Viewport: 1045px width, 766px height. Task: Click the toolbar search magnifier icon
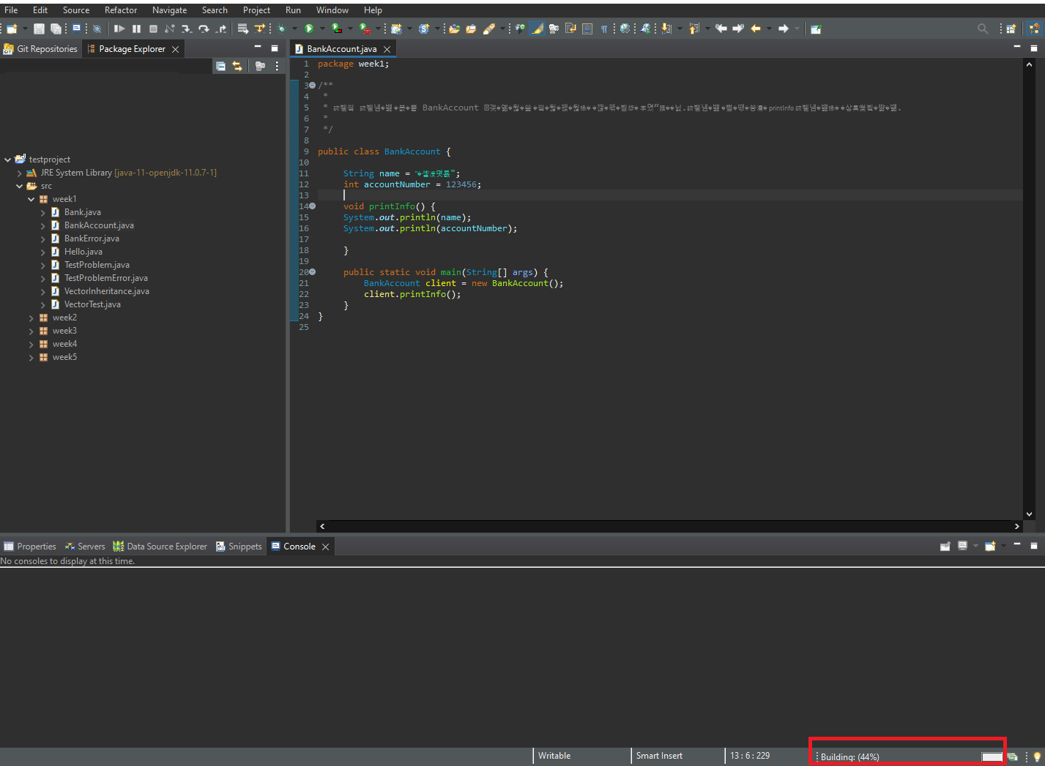[983, 29]
